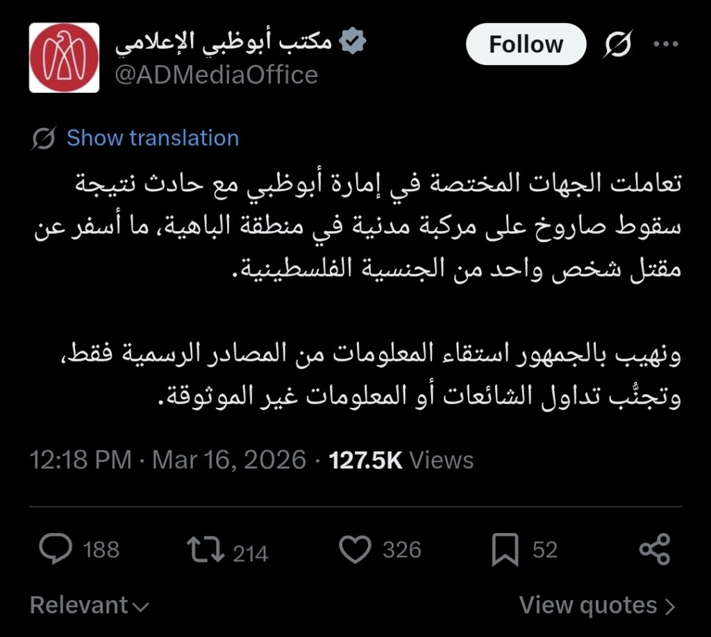Click the Abu Dhabi Media Office profile avatar

64,58
